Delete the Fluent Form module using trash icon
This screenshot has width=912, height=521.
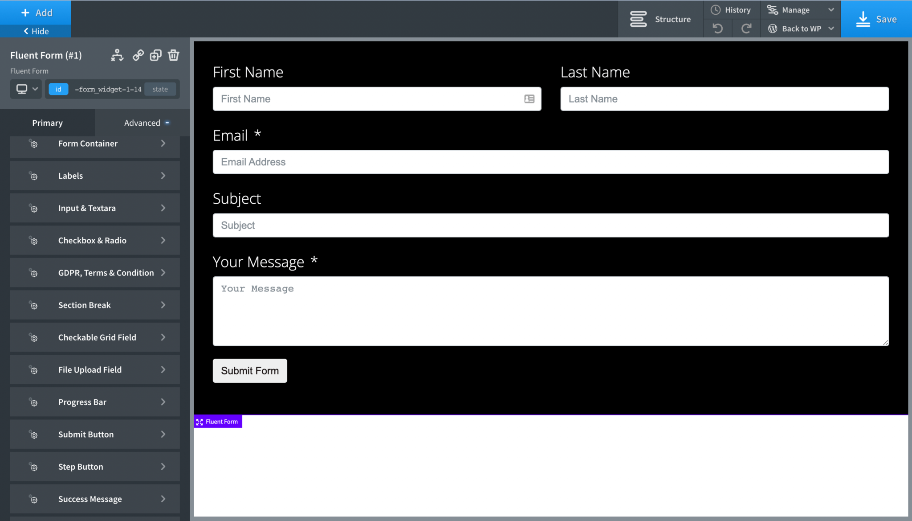tap(174, 55)
